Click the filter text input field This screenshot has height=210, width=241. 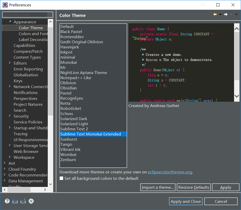click(28, 15)
